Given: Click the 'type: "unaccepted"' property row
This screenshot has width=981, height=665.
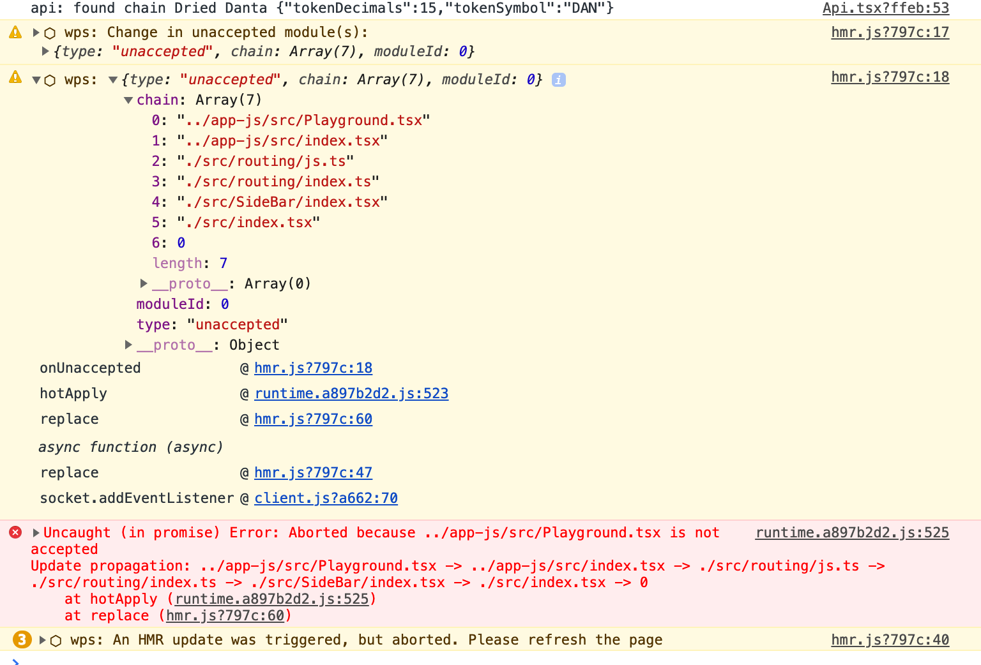Looking at the screenshot, I should (212, 325).
